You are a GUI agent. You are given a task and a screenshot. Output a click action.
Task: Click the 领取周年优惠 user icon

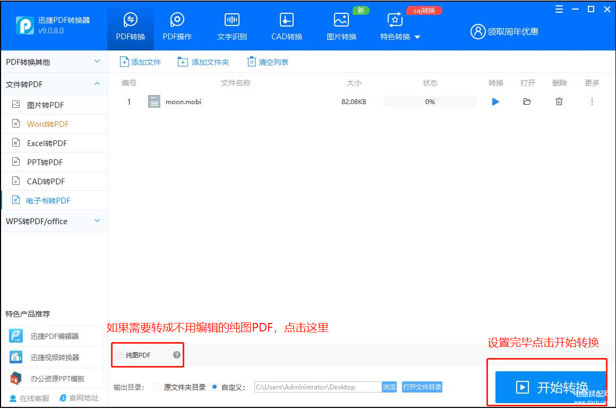coord(478,31)
